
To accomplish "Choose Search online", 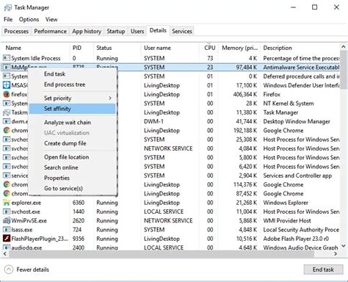I will [x=72, y=167].
